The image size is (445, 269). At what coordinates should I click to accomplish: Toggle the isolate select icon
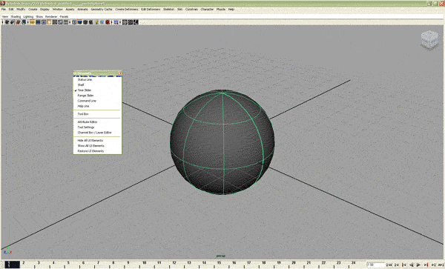116,21
